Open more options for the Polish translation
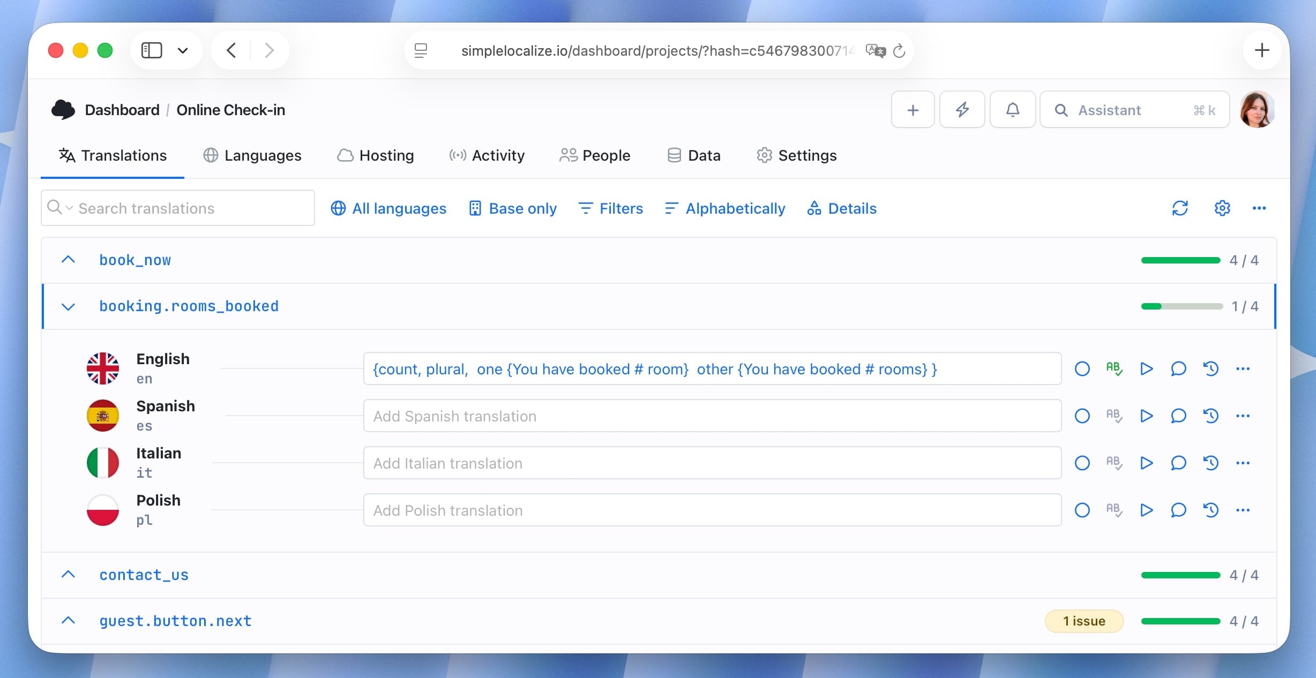Image resolution: width=1316 pixels, height=678 pixels. pos(1243,510)
